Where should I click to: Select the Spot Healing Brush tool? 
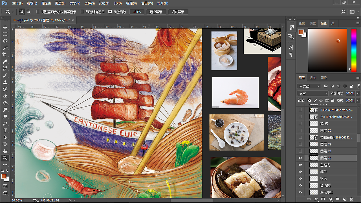pyautogui.click(x=5, y=69)
